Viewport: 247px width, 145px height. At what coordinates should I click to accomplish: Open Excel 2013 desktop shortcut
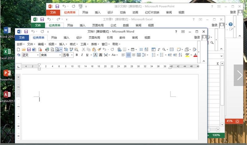[x=7, y=54]
